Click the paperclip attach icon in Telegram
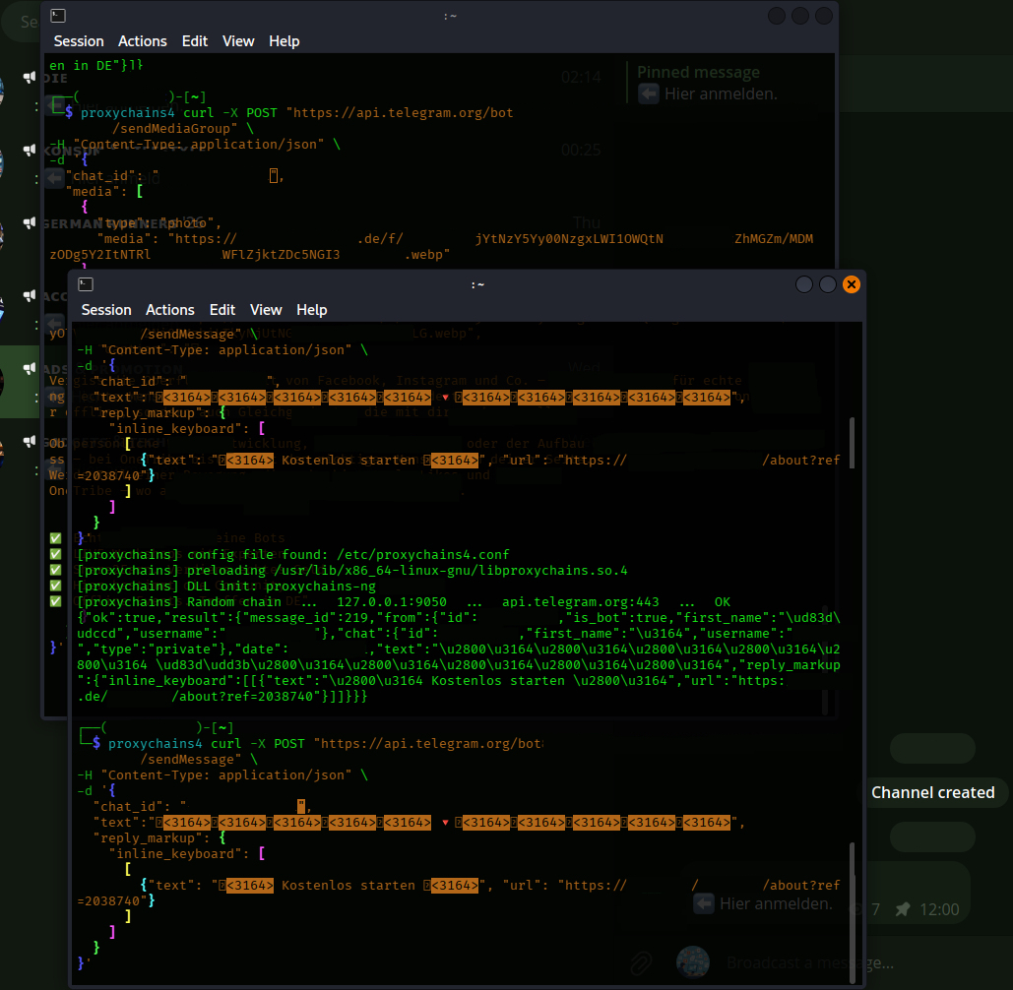This screenshot has width=1013, height=990. 641,962
